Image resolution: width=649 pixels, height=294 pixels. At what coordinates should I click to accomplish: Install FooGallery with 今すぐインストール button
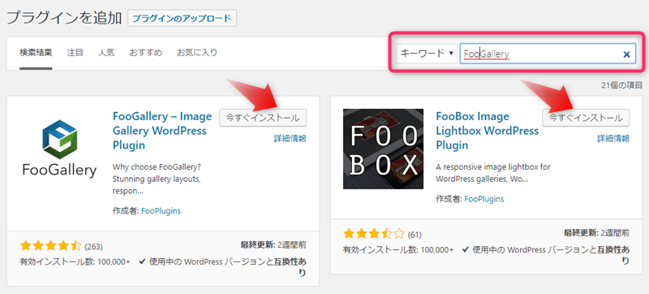tap(263, 118)
